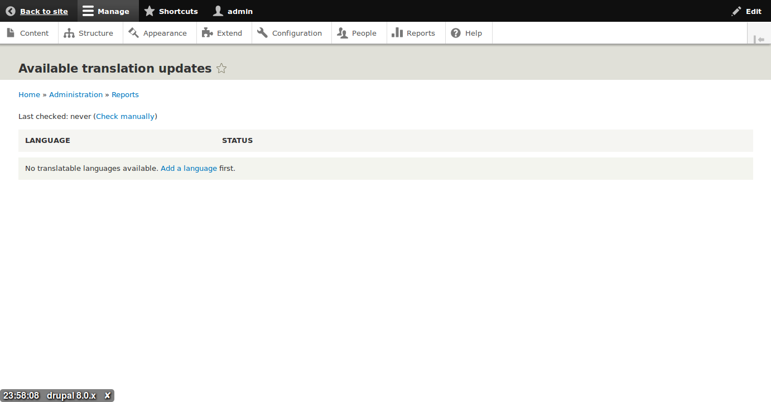
Task: Click the Check manually link
Action: click(126, 116)
